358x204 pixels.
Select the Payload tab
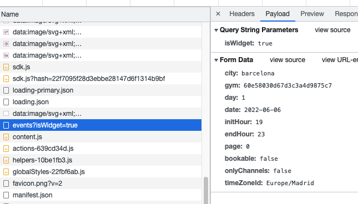[x=278, y=14]
